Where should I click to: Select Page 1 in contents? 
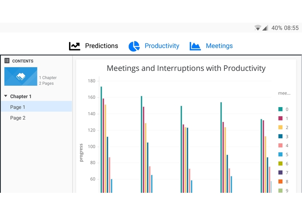pyautogui.click(x=18, y=107)
